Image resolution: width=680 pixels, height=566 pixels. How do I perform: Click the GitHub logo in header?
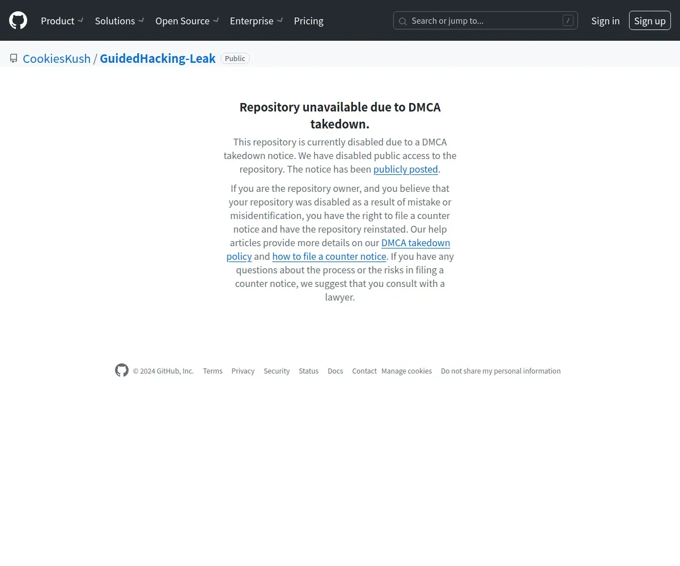click(x=18, y=20)
